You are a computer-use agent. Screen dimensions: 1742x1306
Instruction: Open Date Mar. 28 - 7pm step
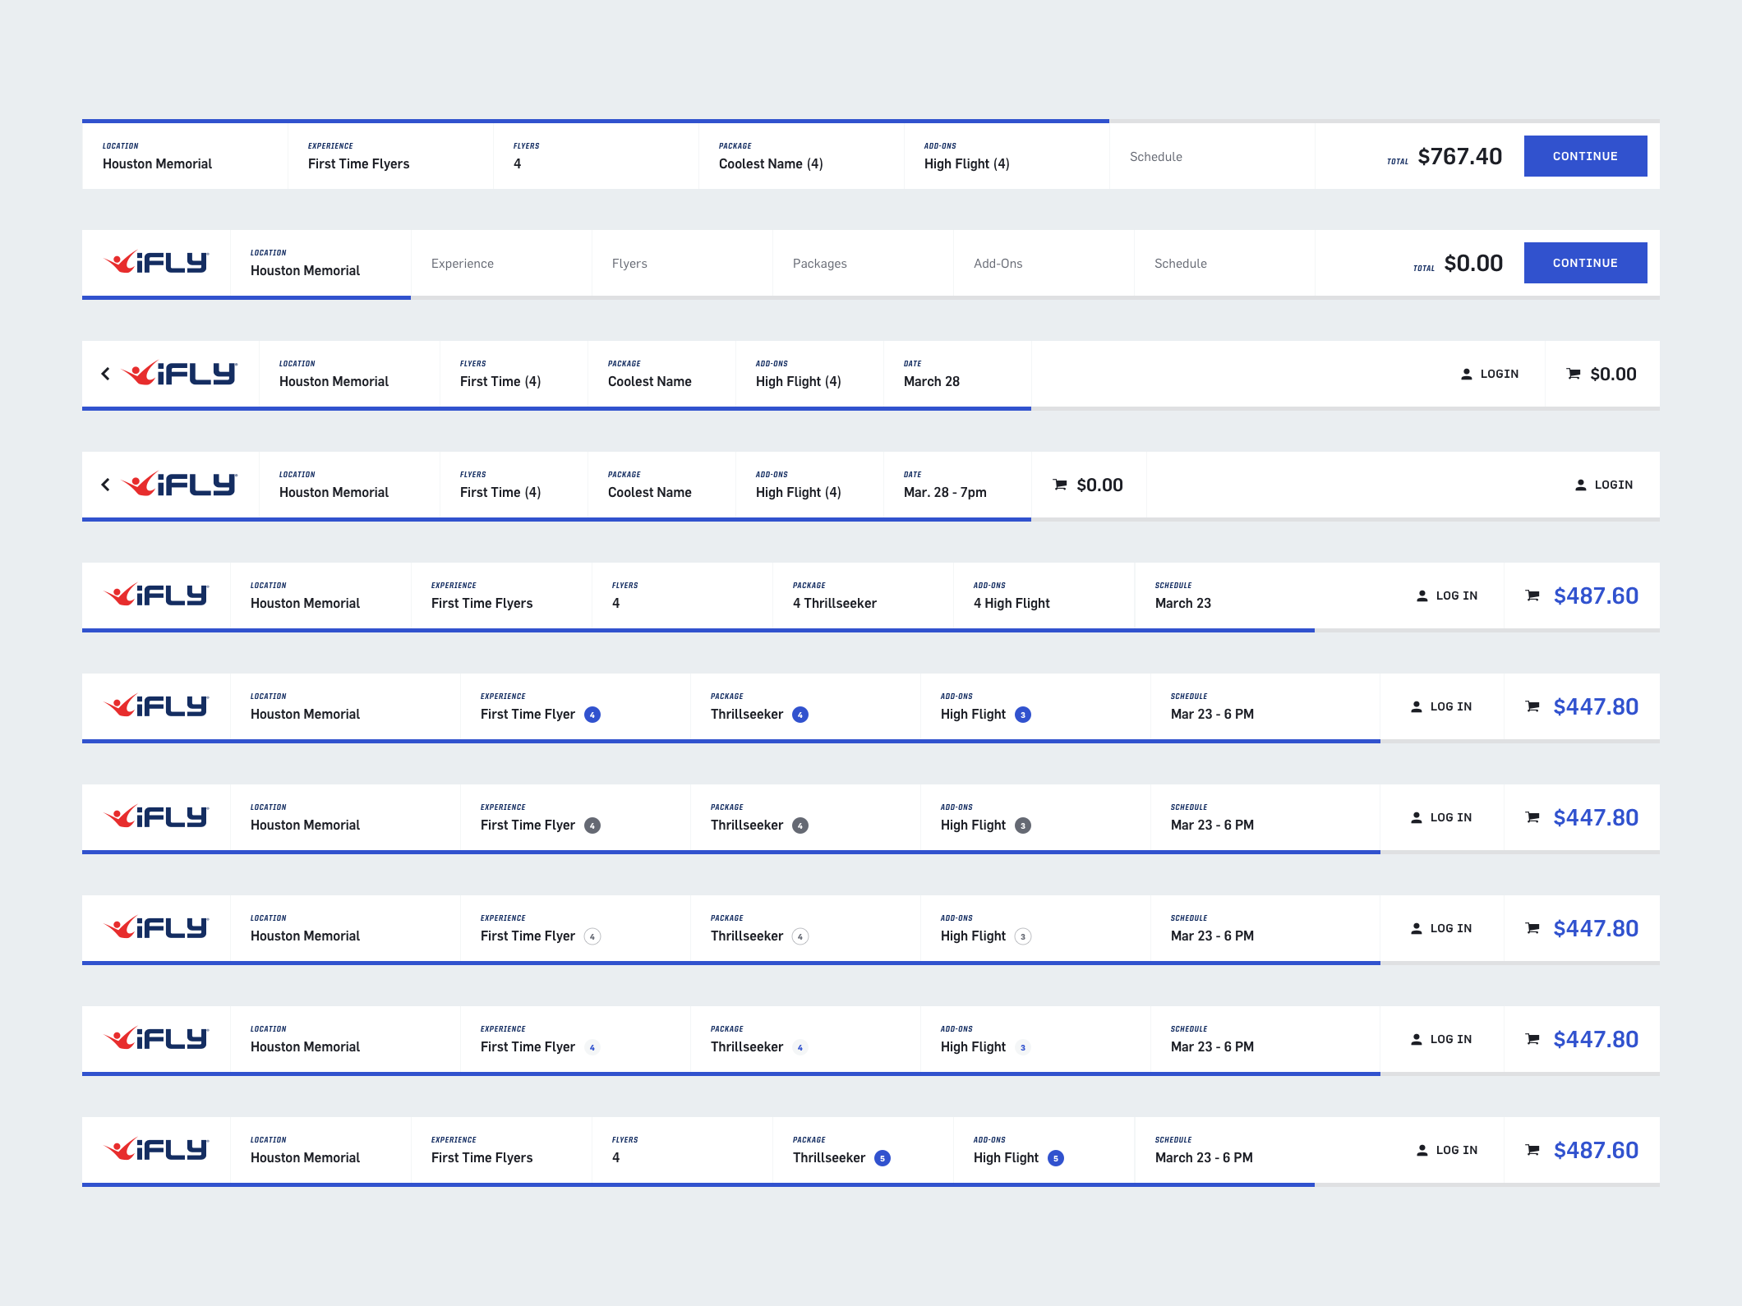[957, 485]
